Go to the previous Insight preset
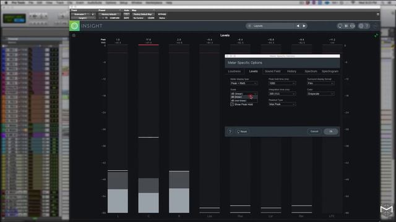 pos(298,26)
